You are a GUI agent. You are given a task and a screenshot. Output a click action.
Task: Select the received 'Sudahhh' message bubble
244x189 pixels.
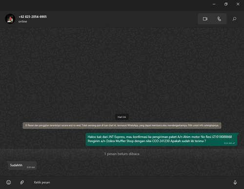(x=22, y=166)
